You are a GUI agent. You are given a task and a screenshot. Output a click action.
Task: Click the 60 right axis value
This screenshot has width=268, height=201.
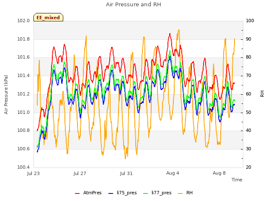(248, 94)
